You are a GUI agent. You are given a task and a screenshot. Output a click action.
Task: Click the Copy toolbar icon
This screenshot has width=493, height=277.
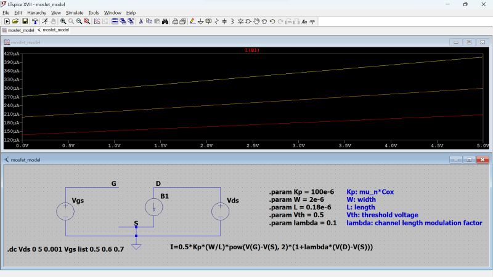149,22
